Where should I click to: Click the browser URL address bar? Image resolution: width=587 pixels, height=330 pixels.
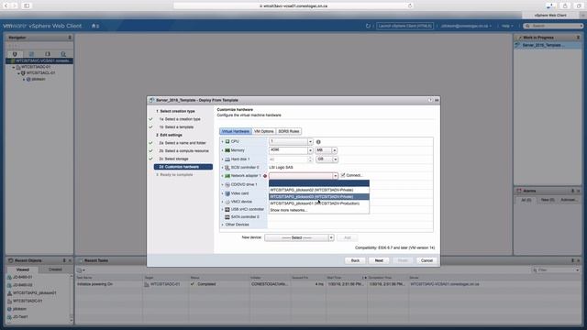[293, 5]
